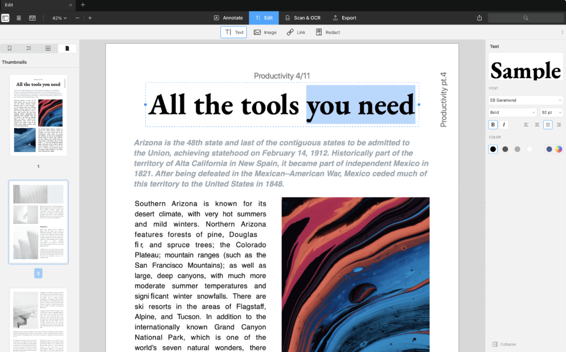Choose the Link tool
The width and height of the screenshot is (566, 352).
click(296, 32)
